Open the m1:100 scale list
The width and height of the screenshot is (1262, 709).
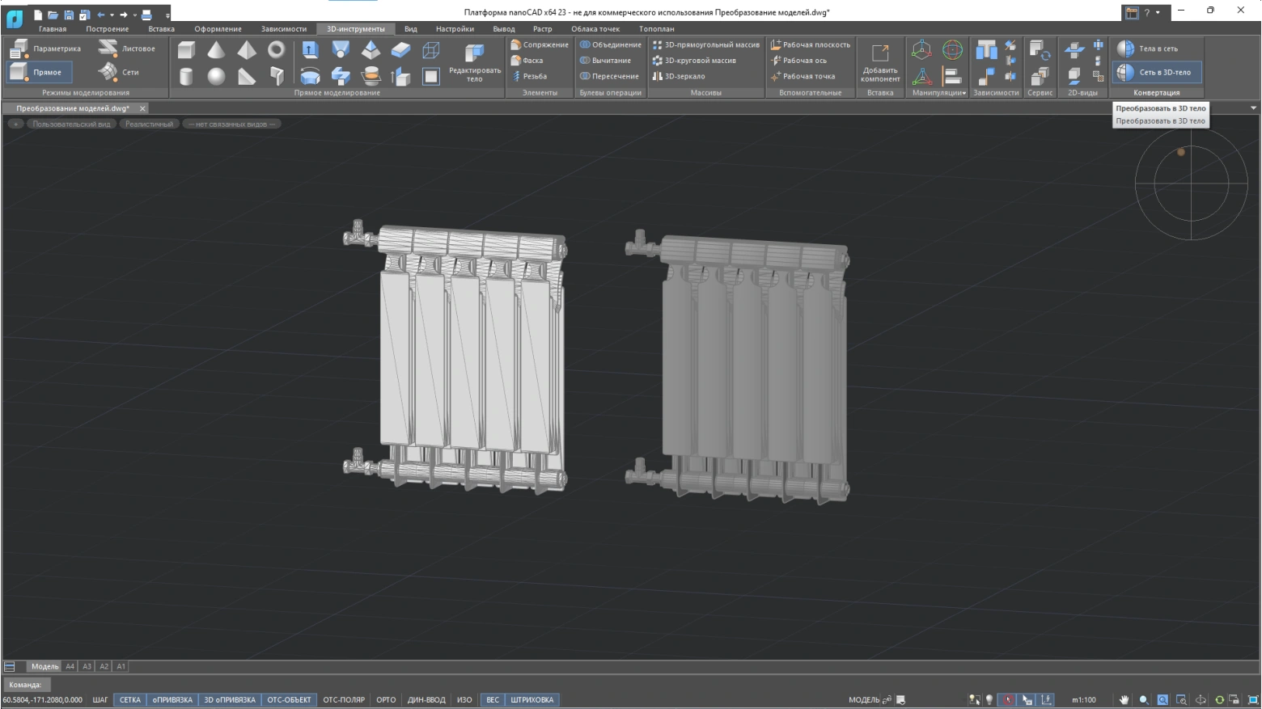tap(1083, 699)
